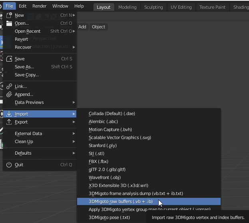Open the File menu
The height and width of the screenshot is (223, 249).
pos(9,6)
